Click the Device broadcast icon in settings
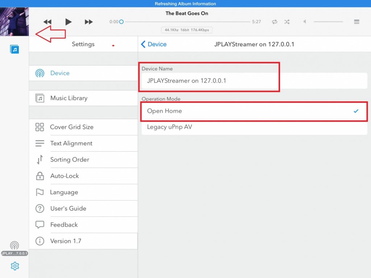The image size is (371, 278). pos(40,73)
